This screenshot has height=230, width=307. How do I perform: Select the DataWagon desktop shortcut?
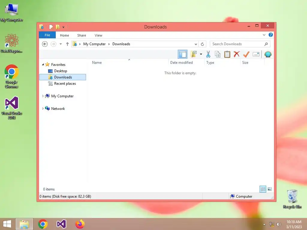click(12, 43)
